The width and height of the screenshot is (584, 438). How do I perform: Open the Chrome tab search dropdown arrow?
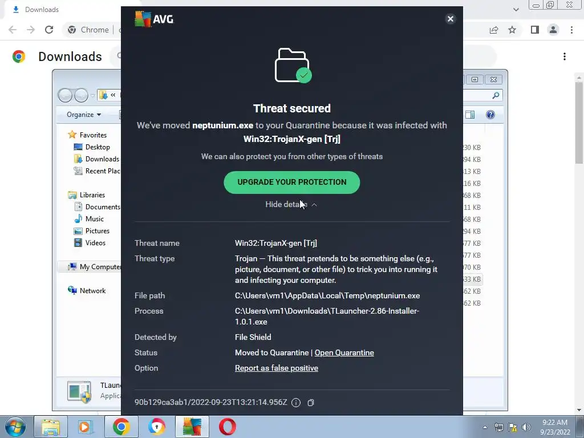[516, 10]
